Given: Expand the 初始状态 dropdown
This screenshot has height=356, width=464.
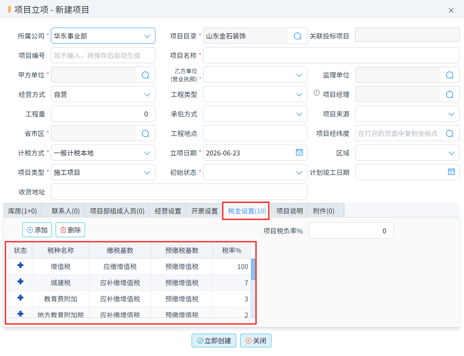Looking at the screenshot, I should (x=299, y=173).
